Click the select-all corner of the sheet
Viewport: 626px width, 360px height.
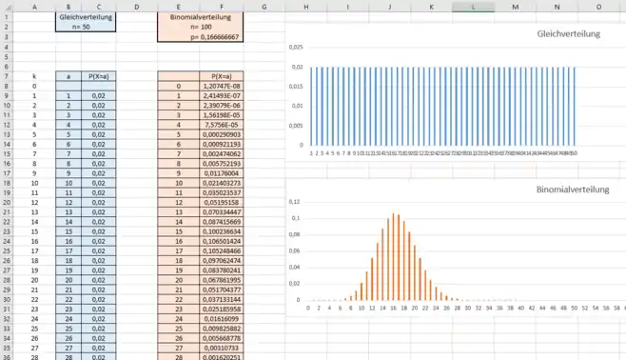pos(7,7)
